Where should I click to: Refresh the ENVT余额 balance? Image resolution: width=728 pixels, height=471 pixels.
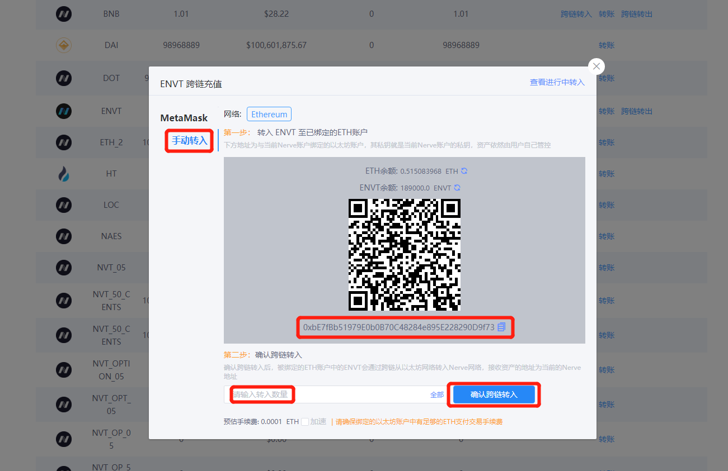[457, 188]
